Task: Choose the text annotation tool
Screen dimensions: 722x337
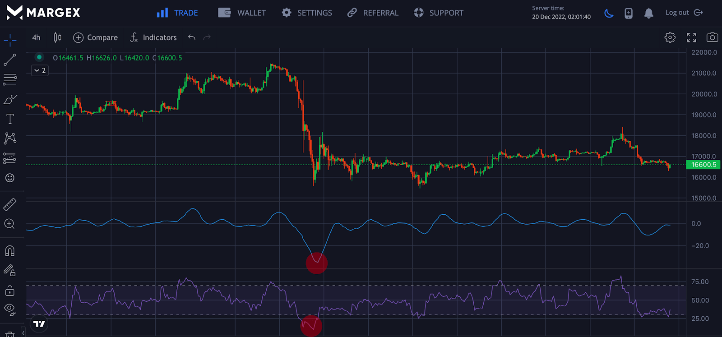Action: coord(10,119)
